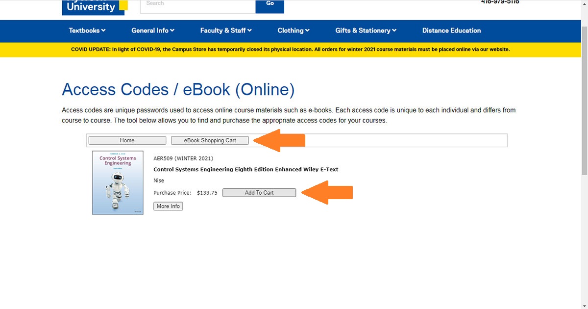Screen dimensions: 588x309
Task: Click the AER509 (WINTER 2021) course label
Action: pos(183,158)
